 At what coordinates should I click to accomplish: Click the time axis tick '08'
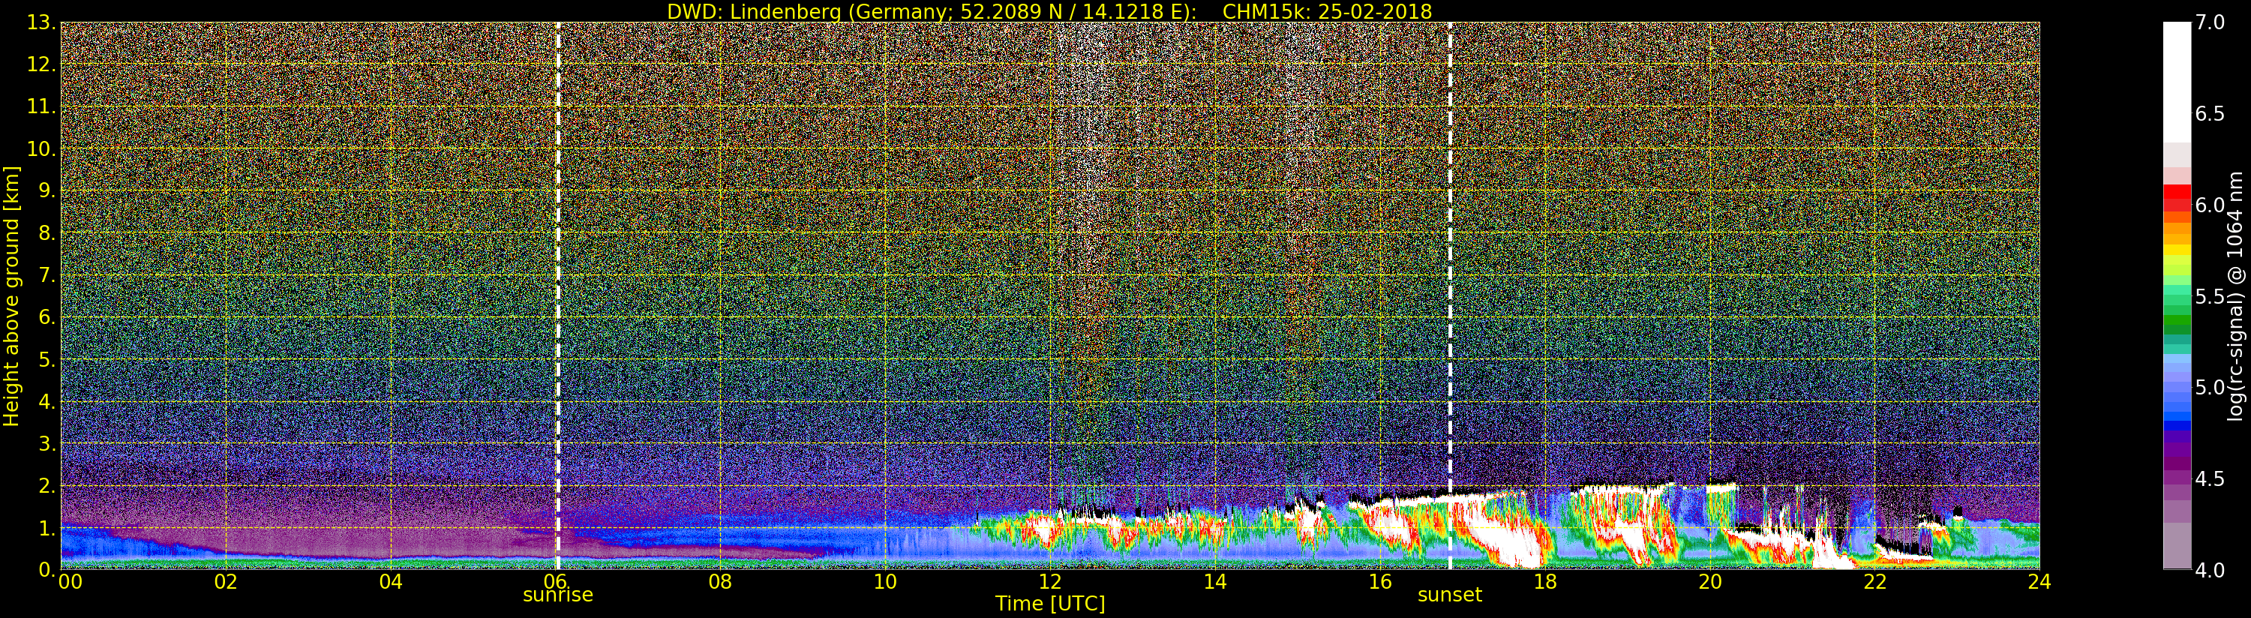720,582
